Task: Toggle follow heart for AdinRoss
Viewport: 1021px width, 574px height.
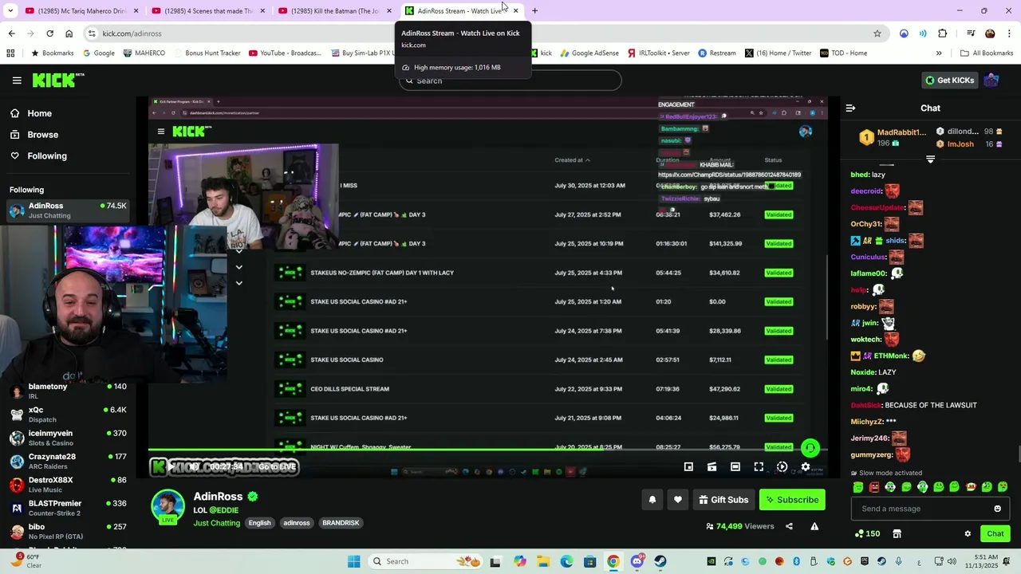Action: pos(678,500)
